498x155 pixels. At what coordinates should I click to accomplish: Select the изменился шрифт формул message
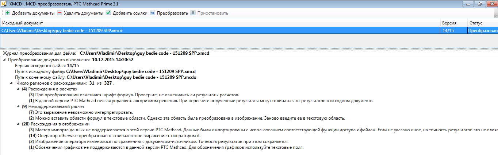pos(134,95)
